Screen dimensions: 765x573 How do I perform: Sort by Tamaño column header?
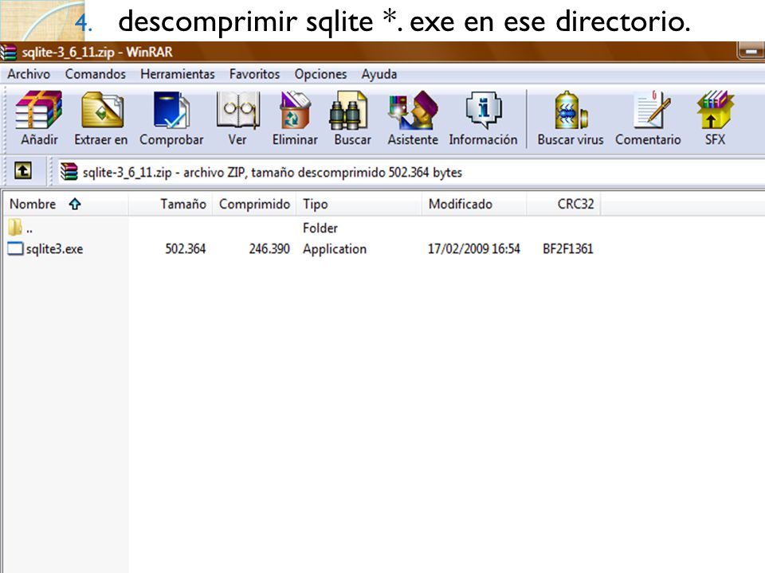[171, 204]
